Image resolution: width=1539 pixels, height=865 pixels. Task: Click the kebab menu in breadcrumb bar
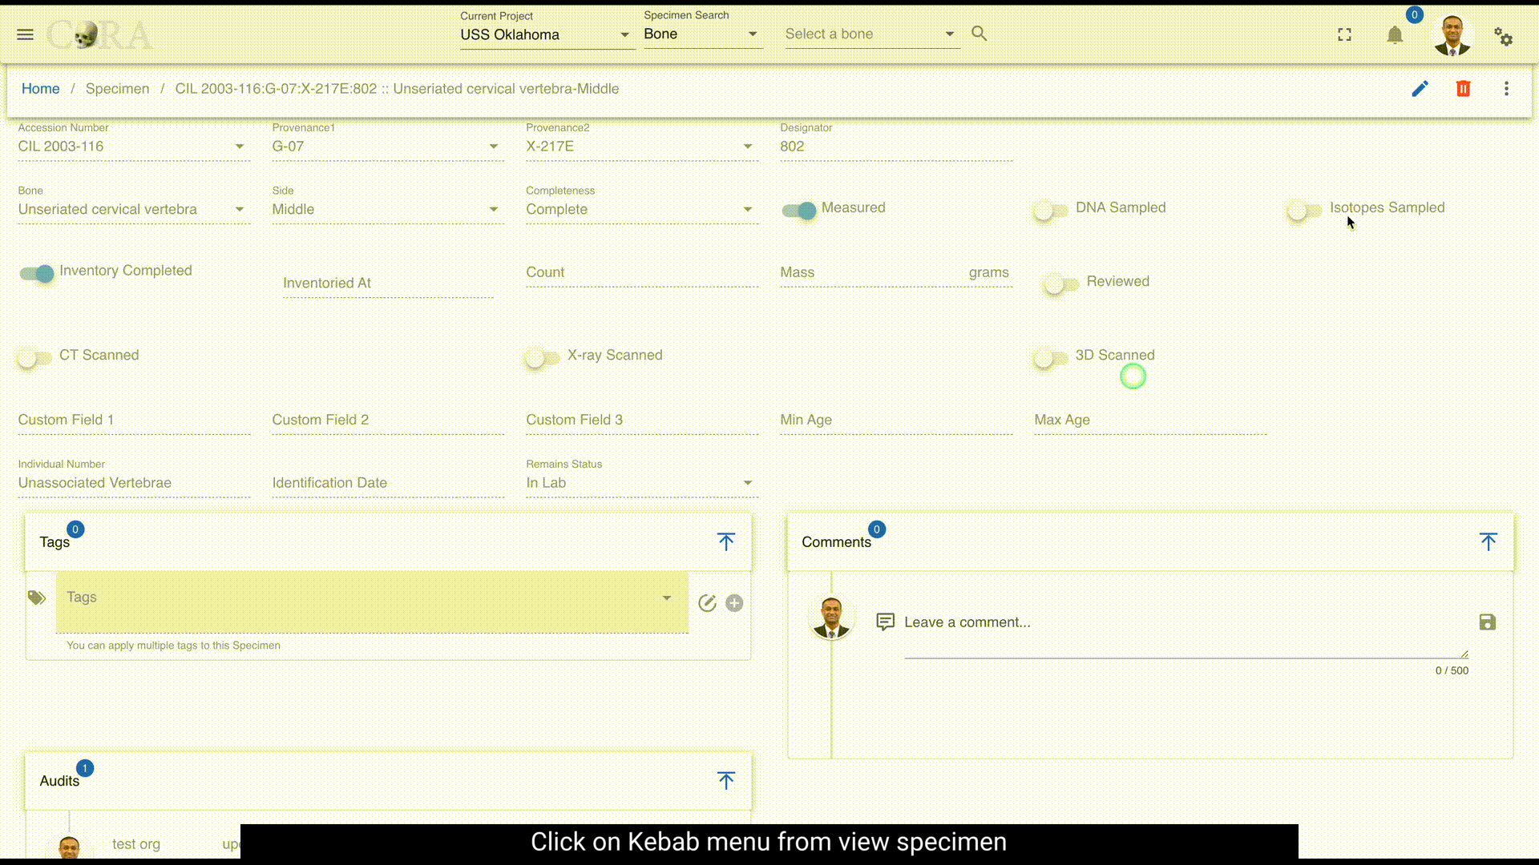(x=1506, y=89)
